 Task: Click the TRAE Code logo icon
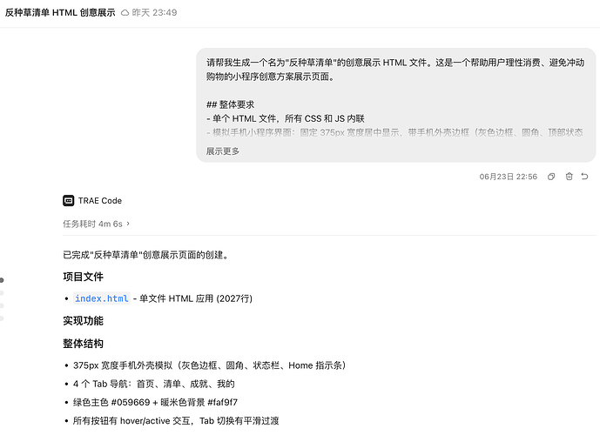click(69, 201)
